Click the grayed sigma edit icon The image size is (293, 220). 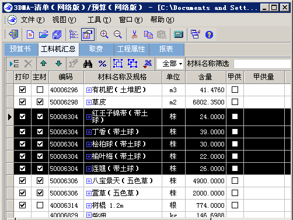74,63
